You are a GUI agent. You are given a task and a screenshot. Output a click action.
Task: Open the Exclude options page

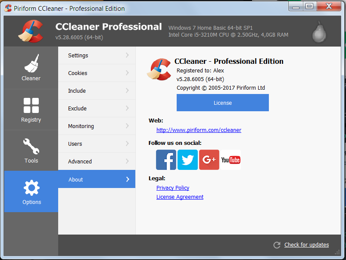[x=97, y=109]
